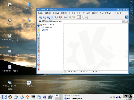Click inside the /media/sda1 location field

[x=86, y=21]
